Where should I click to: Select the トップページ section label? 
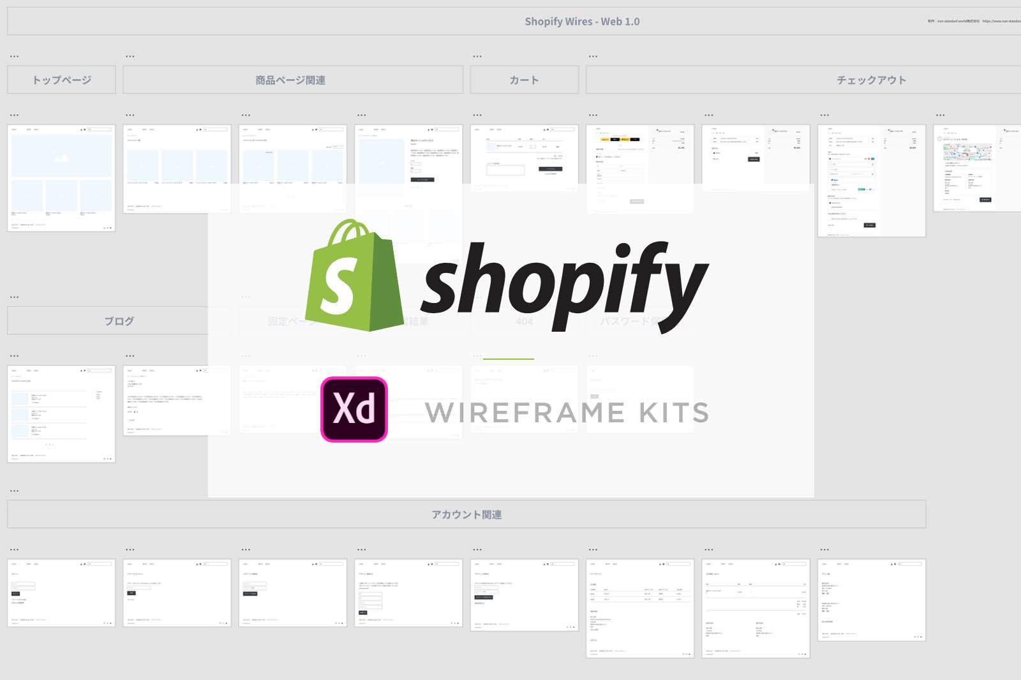[x=61, y=80]
